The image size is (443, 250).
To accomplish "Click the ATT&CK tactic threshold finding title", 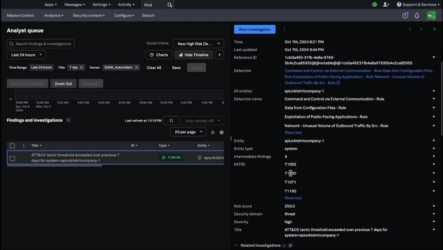I will [75, 158].
